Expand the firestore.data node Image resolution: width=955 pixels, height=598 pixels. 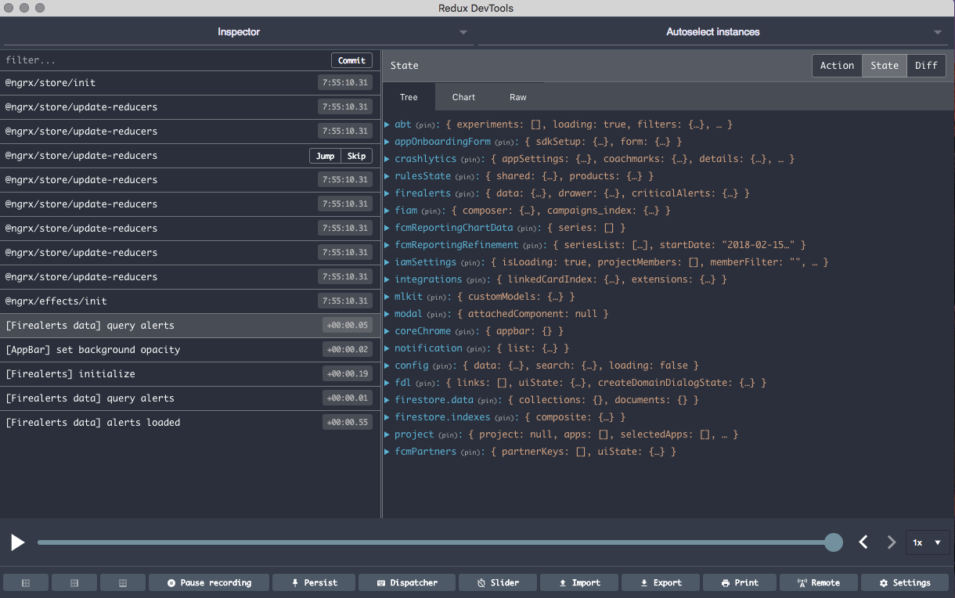click(x=387, y=400)
